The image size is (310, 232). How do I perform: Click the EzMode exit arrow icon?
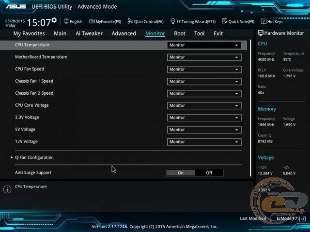click(x=303, y=218)
